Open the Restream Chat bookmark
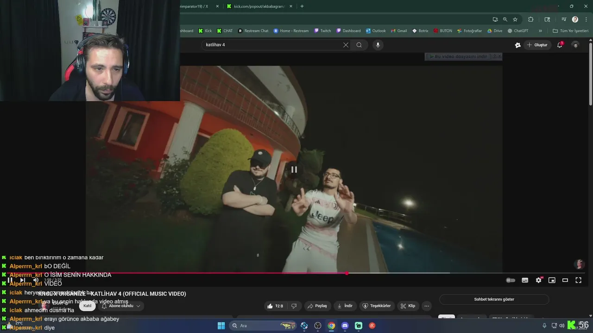This screenshot has height=333, width=593. pos(253,31)
